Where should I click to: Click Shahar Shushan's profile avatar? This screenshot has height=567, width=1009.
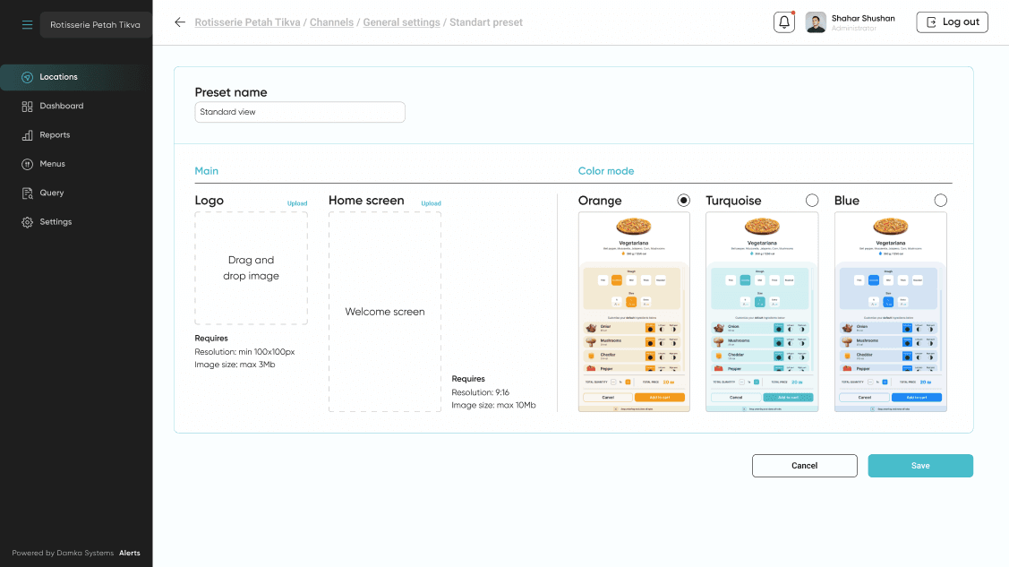[816, 22]
